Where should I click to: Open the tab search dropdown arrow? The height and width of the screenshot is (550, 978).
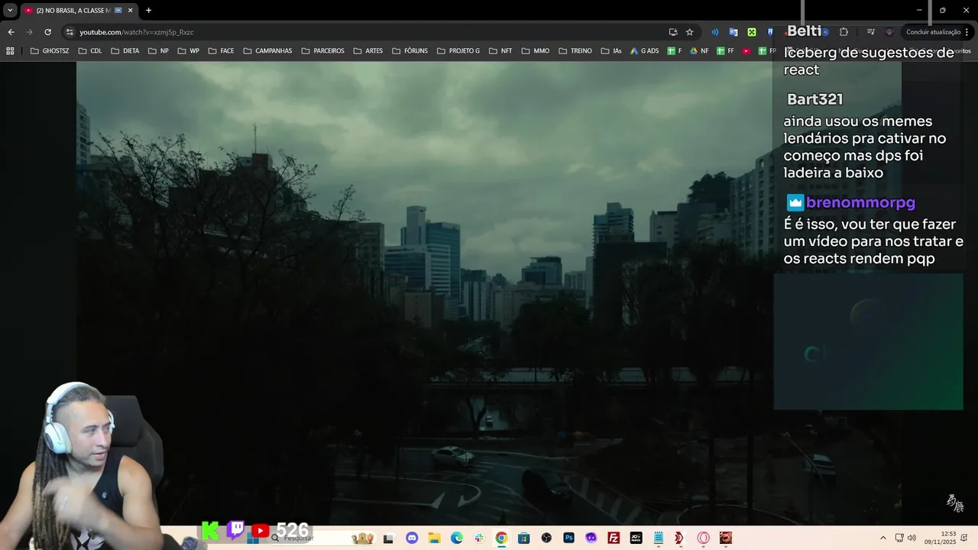(10, 10)
